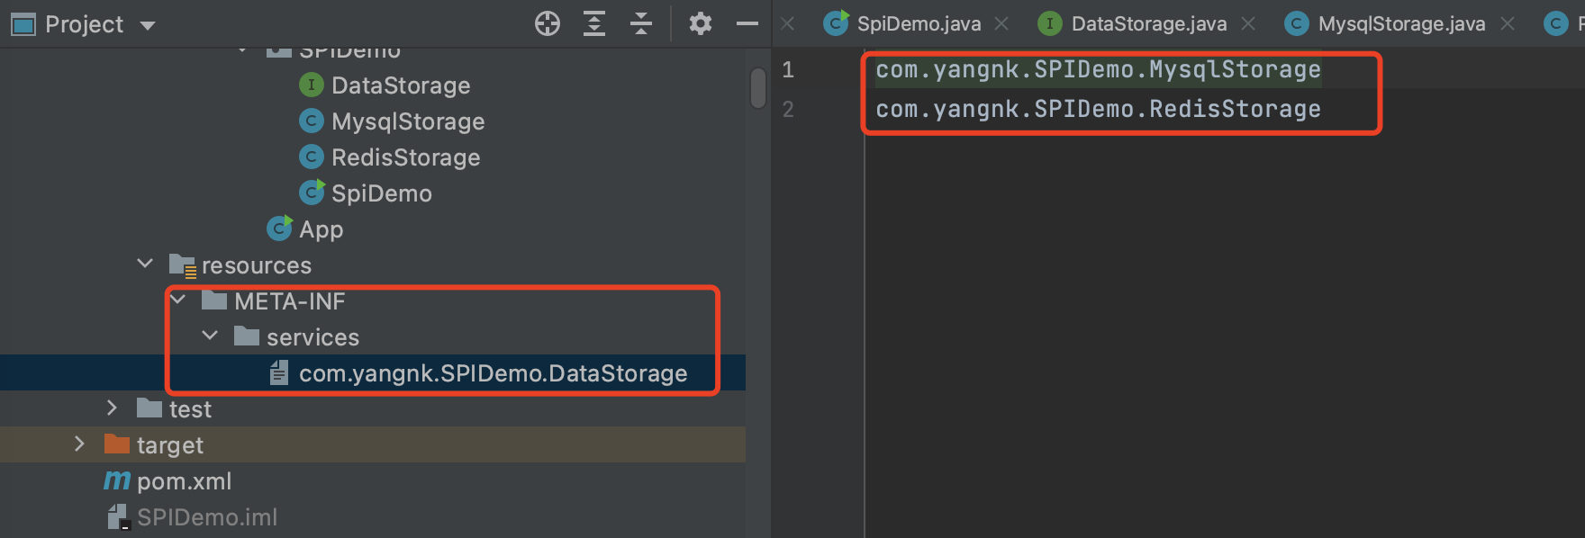Click the Expand All toolbar icon

(x=594, y=23)
